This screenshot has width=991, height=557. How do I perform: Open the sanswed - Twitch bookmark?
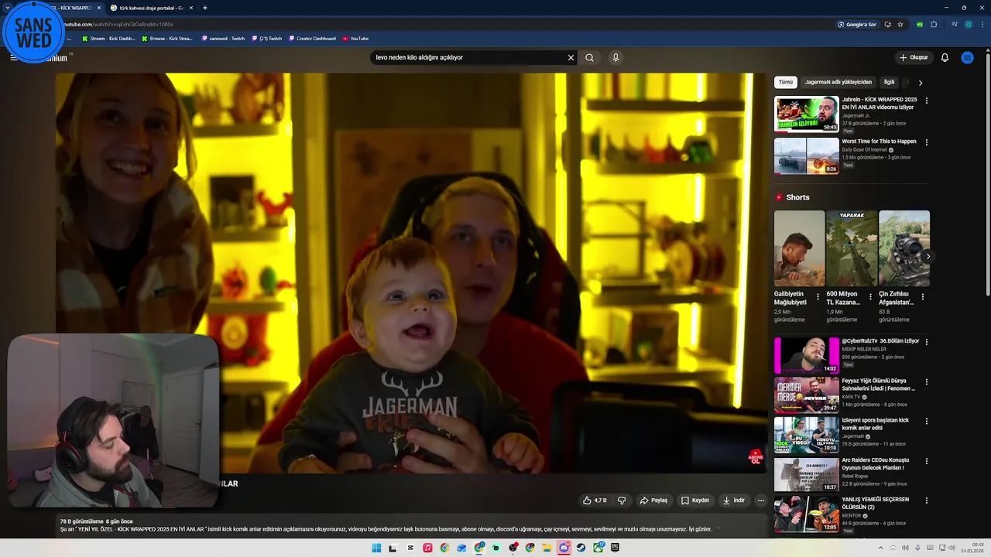(x=223, y=38)
